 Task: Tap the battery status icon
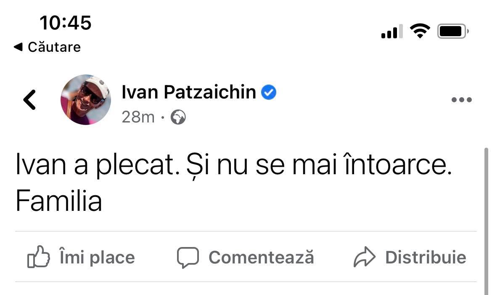453,32
